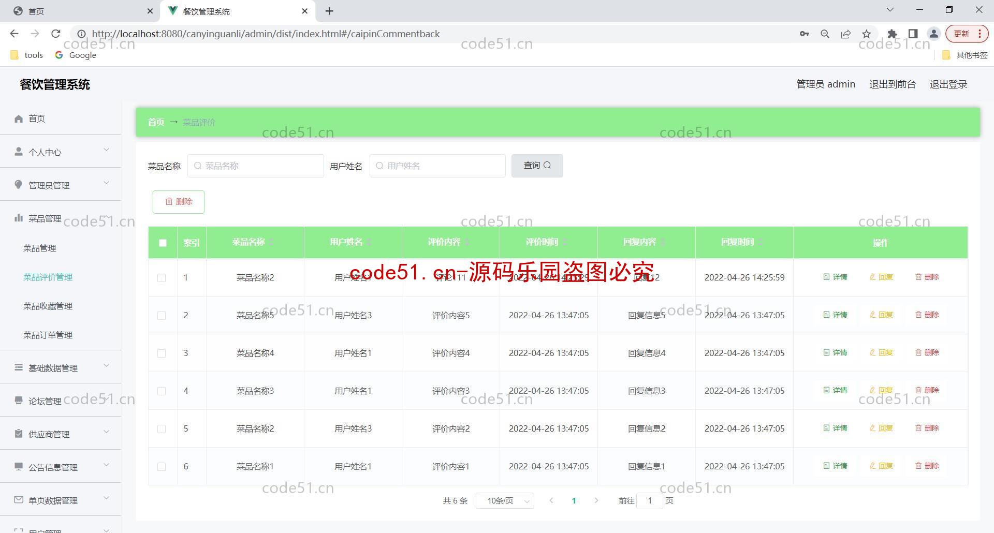
Task: Toggle the select-all checkbox in table header
Action: point(163,243)
